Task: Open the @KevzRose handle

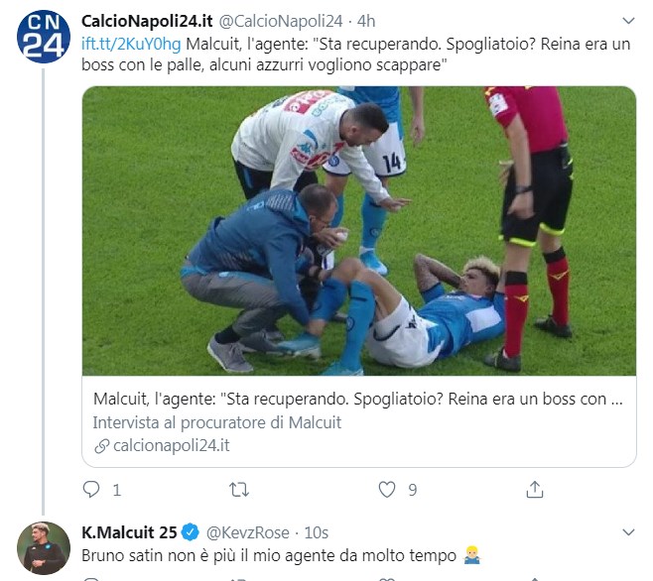Action: tap(248, 532)
